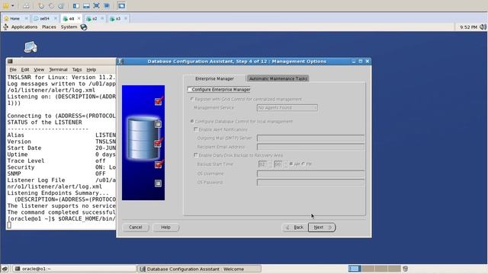The image size is (488, 274).
Task: Click the OS Username field
Action: [310, 174]
